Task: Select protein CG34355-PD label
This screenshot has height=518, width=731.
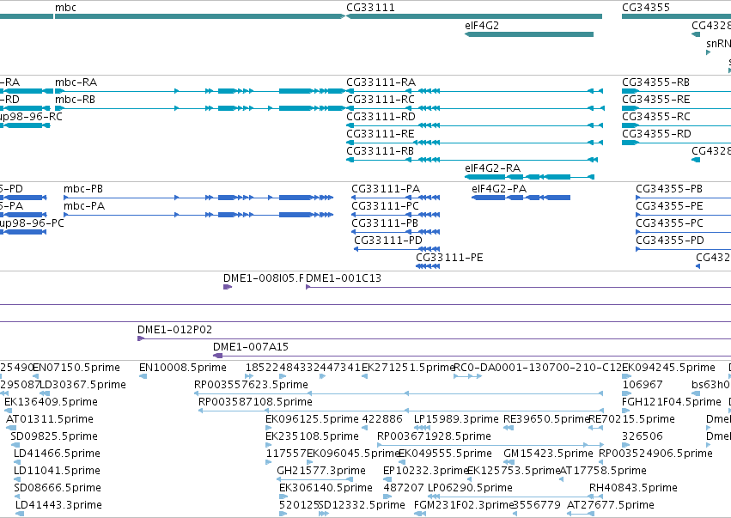Action: (x=670, y=241)
